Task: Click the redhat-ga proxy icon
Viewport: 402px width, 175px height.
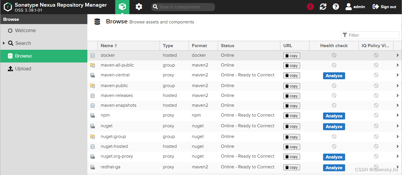Action: (x=93, y=167)
